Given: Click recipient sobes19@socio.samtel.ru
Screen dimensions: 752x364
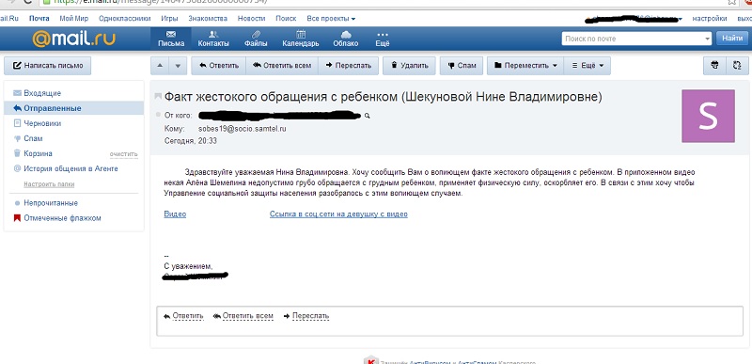Looking at the screenshot, I should click(243, 129).
